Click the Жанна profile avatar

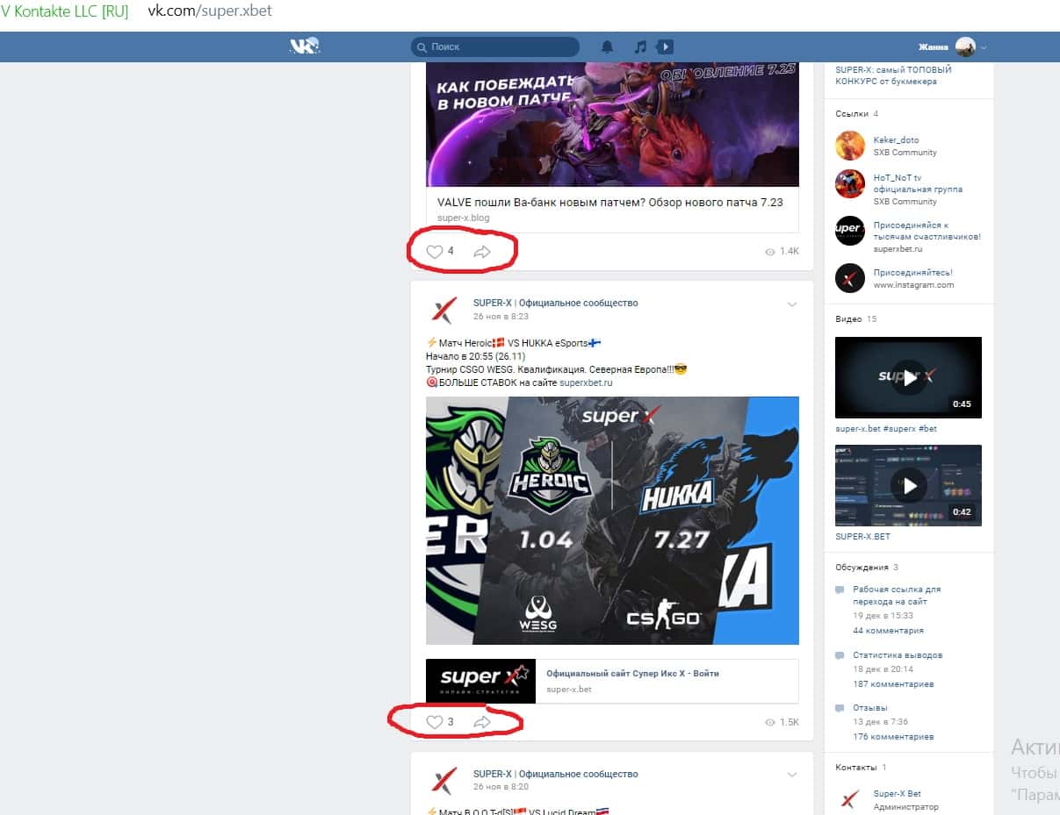(x=965, y=46)
